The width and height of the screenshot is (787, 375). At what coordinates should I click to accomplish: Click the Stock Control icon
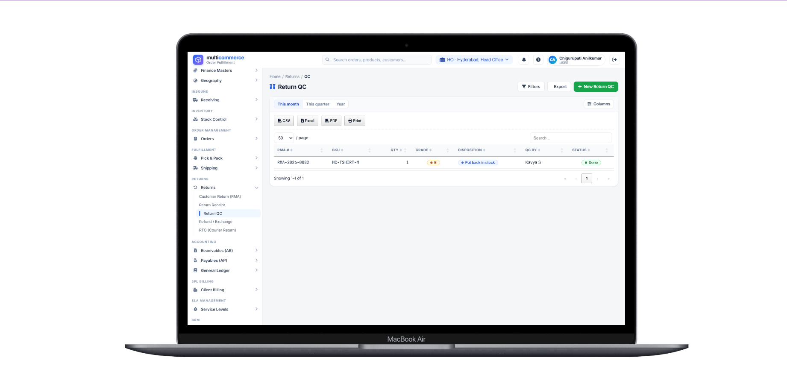195,120
